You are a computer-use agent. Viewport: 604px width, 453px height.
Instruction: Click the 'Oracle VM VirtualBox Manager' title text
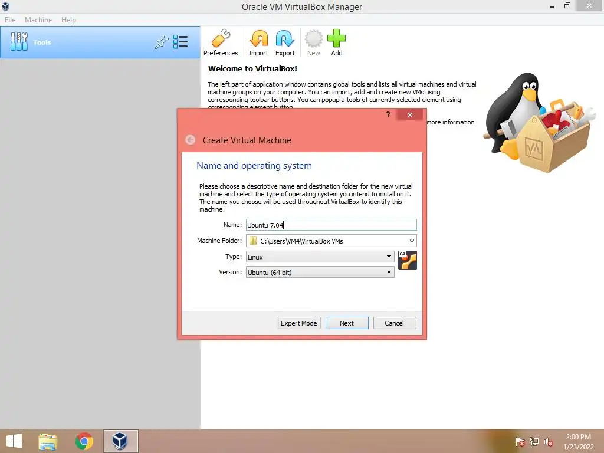coord(302,7)
